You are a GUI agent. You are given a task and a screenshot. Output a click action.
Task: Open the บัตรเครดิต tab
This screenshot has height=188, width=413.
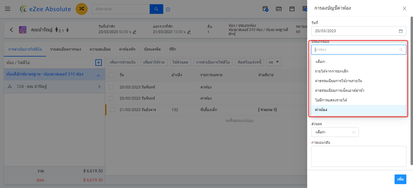152,49
